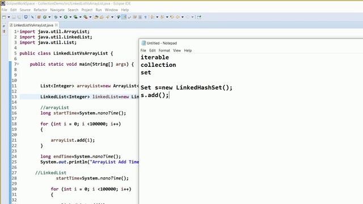The width and height of the screenshot is (363, 204).
Task: Open Eclipse Refactor menu
Action: (40, 10)
